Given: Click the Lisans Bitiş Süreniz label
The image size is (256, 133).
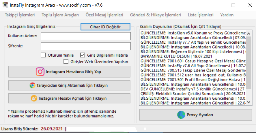Looking at the screenshot, I should point(20,129).
